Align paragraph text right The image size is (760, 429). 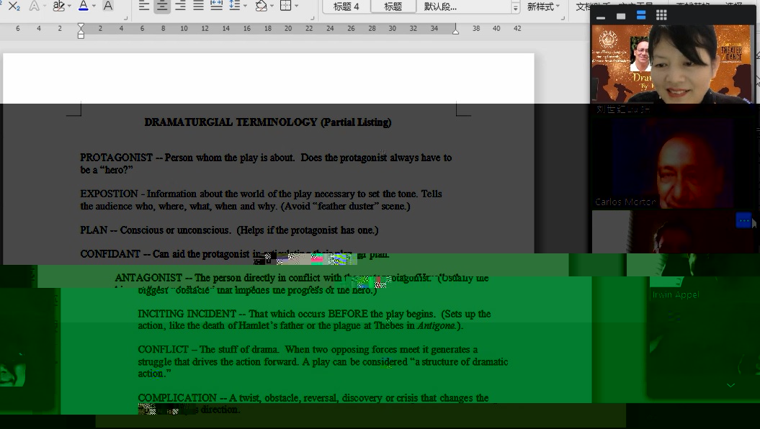180,6
